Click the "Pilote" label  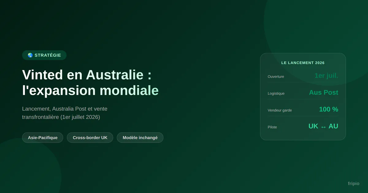pyautogui.click(x=272, y=127)
